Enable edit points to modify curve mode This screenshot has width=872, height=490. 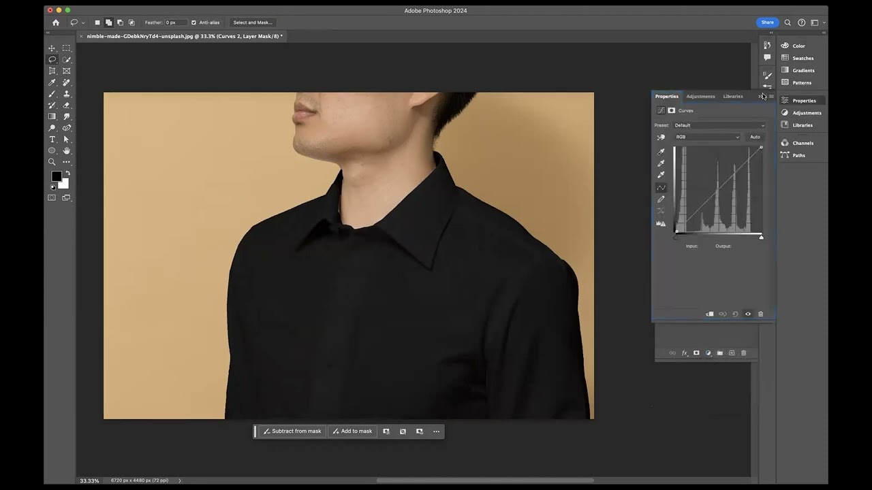661,188
